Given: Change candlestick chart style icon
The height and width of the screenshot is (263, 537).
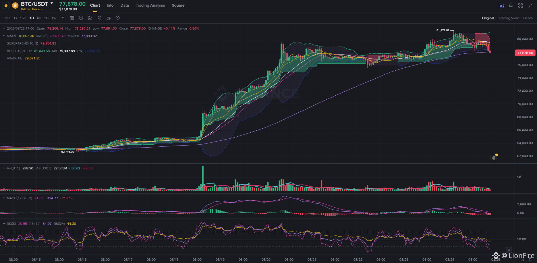Looking at the screenshot, I should 99,18.
